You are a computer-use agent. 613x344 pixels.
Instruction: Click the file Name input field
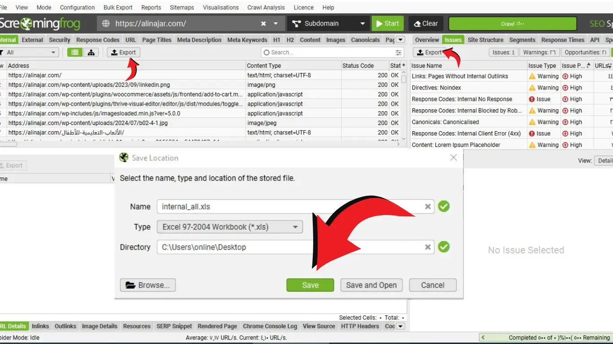(289, 206)
